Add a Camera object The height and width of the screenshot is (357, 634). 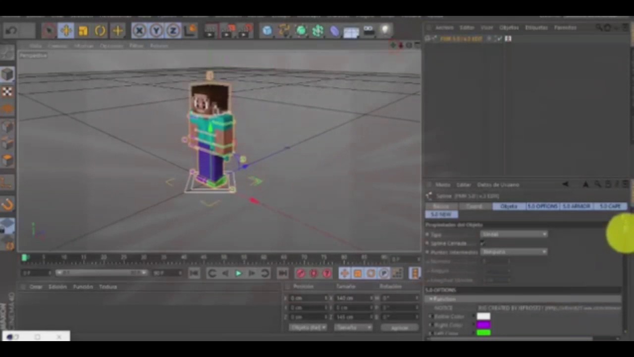coord(369,31)
